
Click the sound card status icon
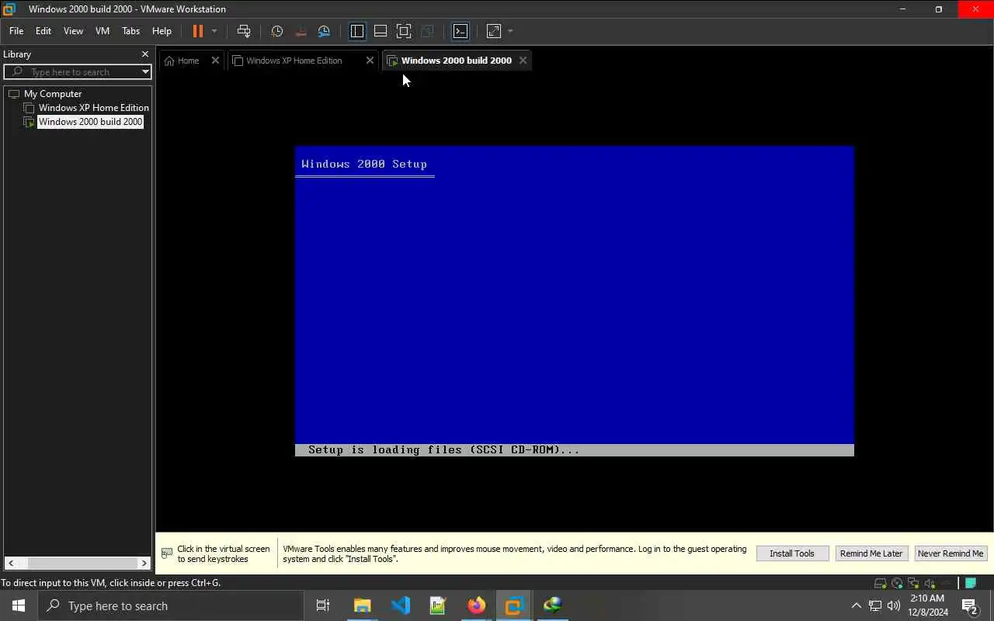pyautogui.click(x=930, y=583)
